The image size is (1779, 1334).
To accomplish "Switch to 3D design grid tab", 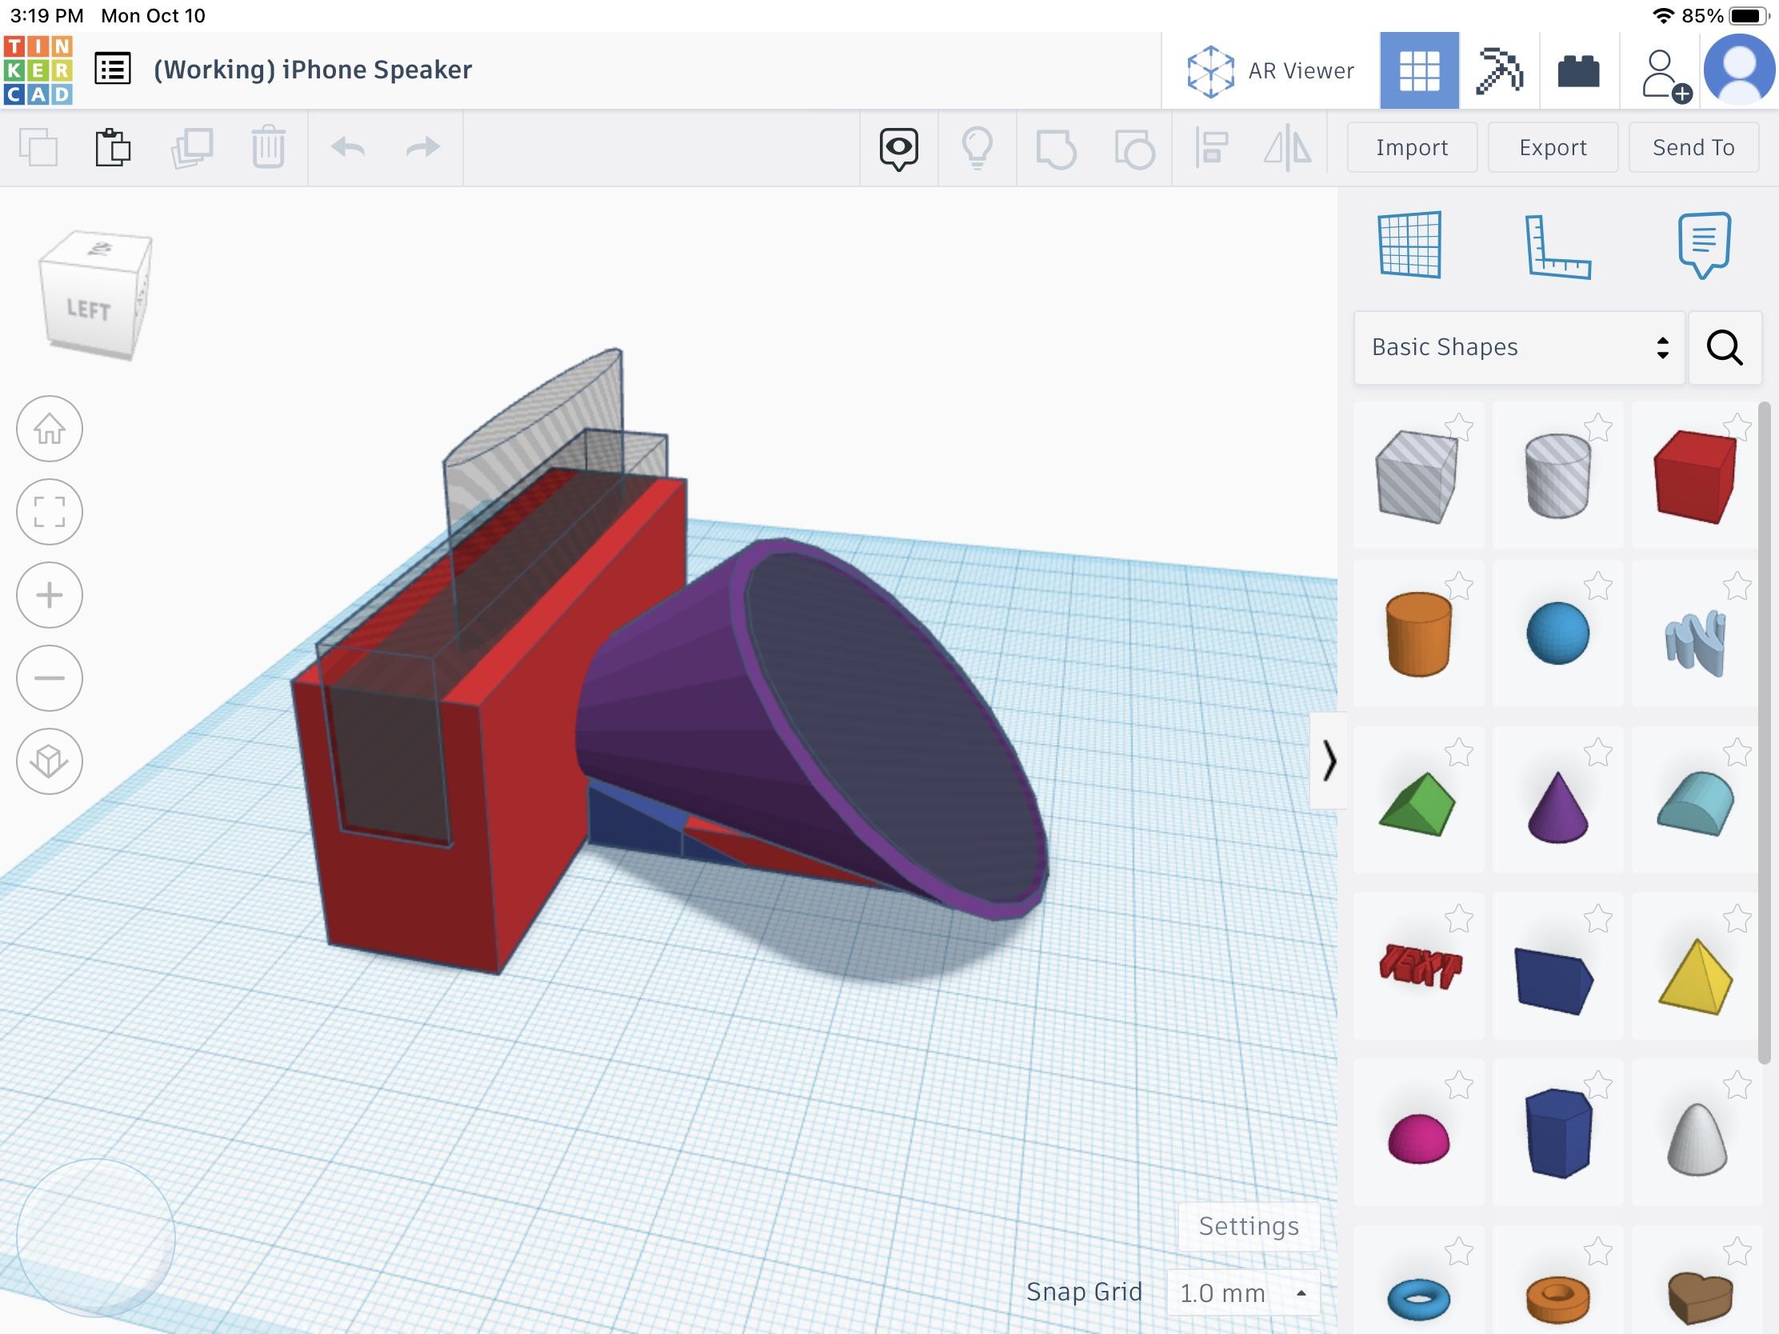I will 1419,70.
